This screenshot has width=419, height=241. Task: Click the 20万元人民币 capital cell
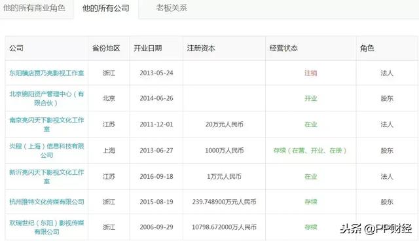(x=224, y=124)
